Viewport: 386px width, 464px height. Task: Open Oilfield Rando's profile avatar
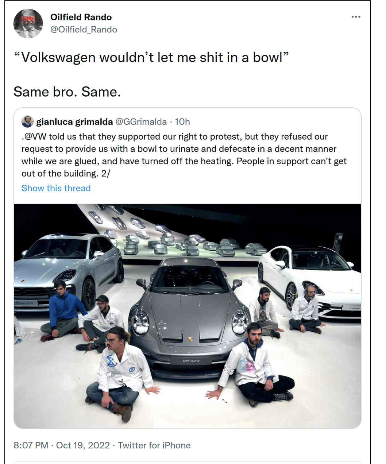click(x=28, y=23)
